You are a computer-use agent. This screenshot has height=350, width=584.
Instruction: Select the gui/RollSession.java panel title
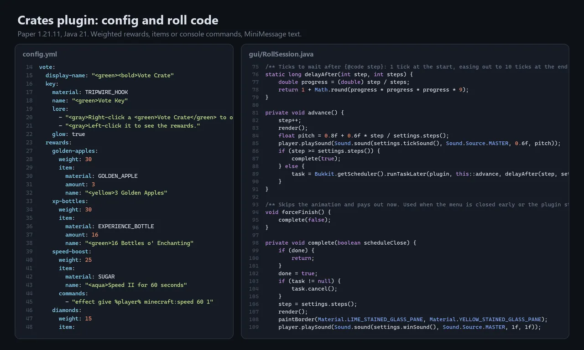[x=281, y=54]
